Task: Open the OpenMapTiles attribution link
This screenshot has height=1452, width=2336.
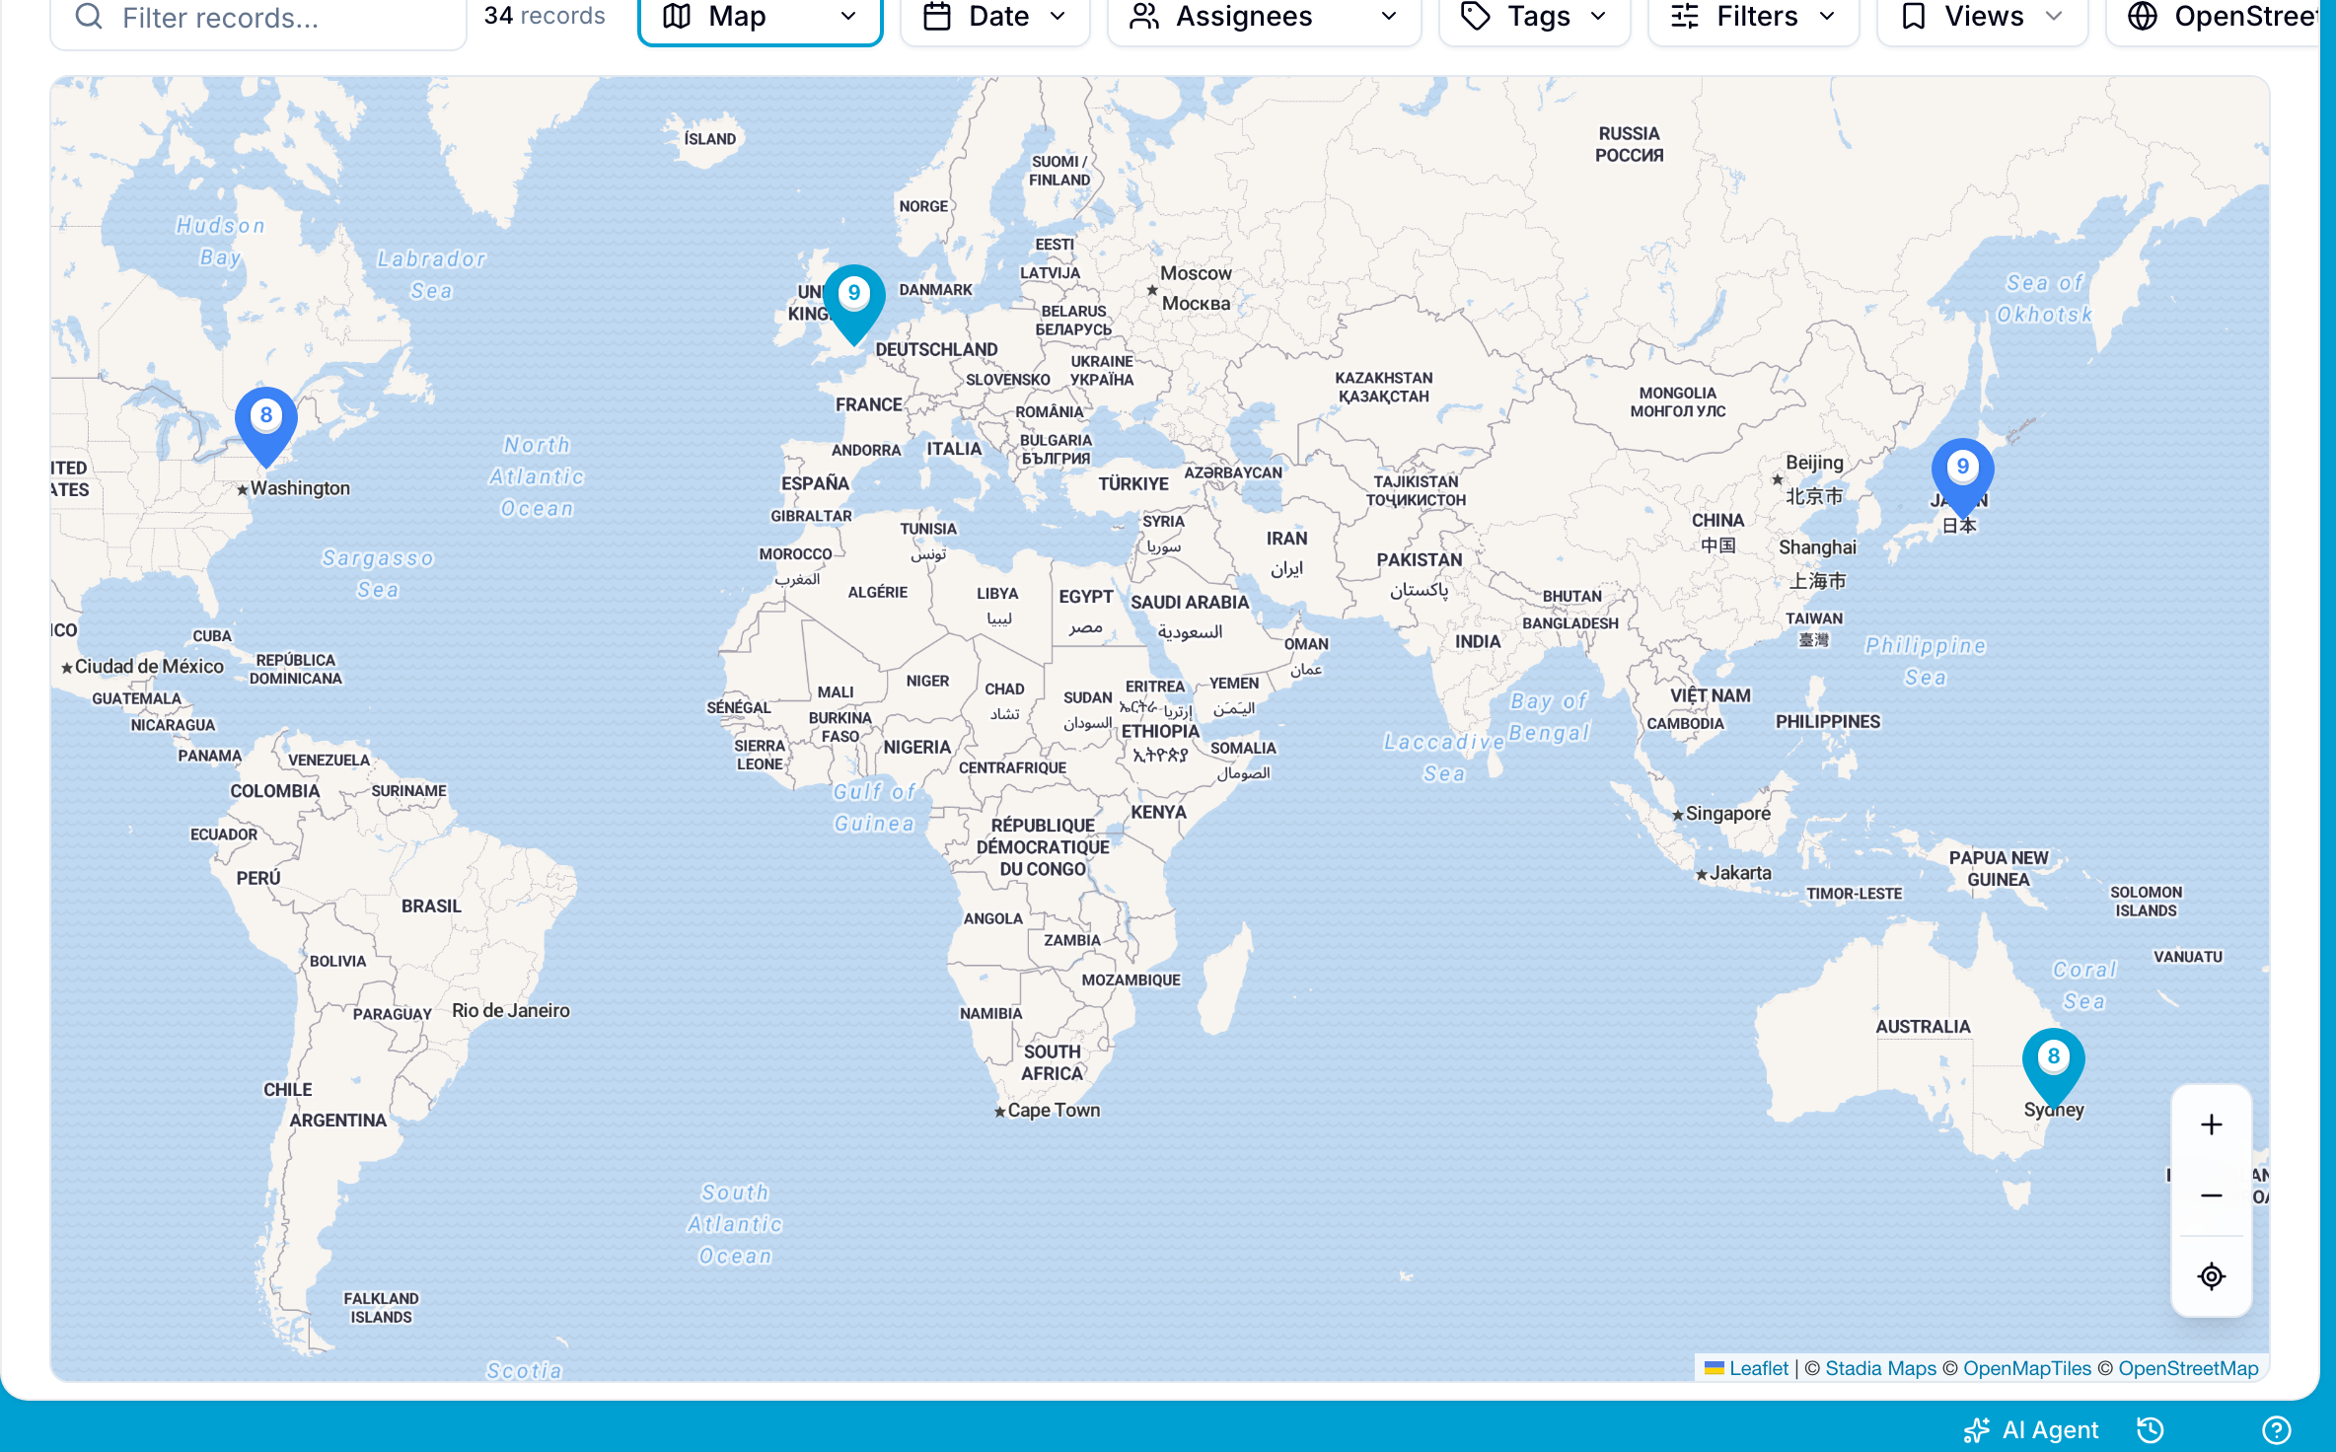Action: [x=2027, y=1368]
